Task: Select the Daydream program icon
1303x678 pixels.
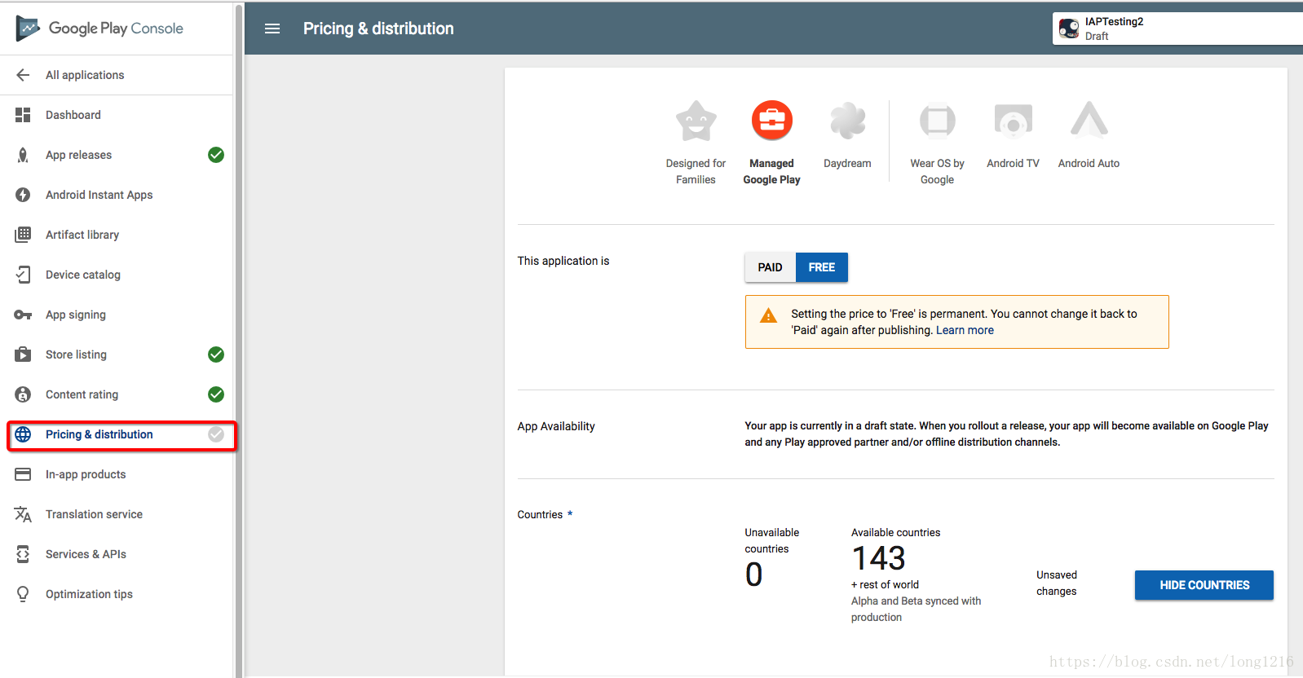Action: tap(847, 121)
